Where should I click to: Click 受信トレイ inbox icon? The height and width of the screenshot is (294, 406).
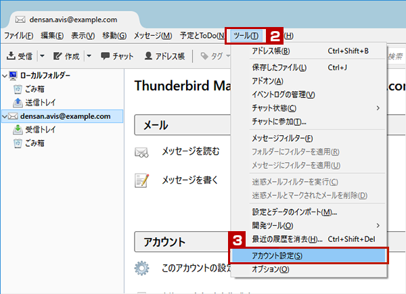(18, 130)
